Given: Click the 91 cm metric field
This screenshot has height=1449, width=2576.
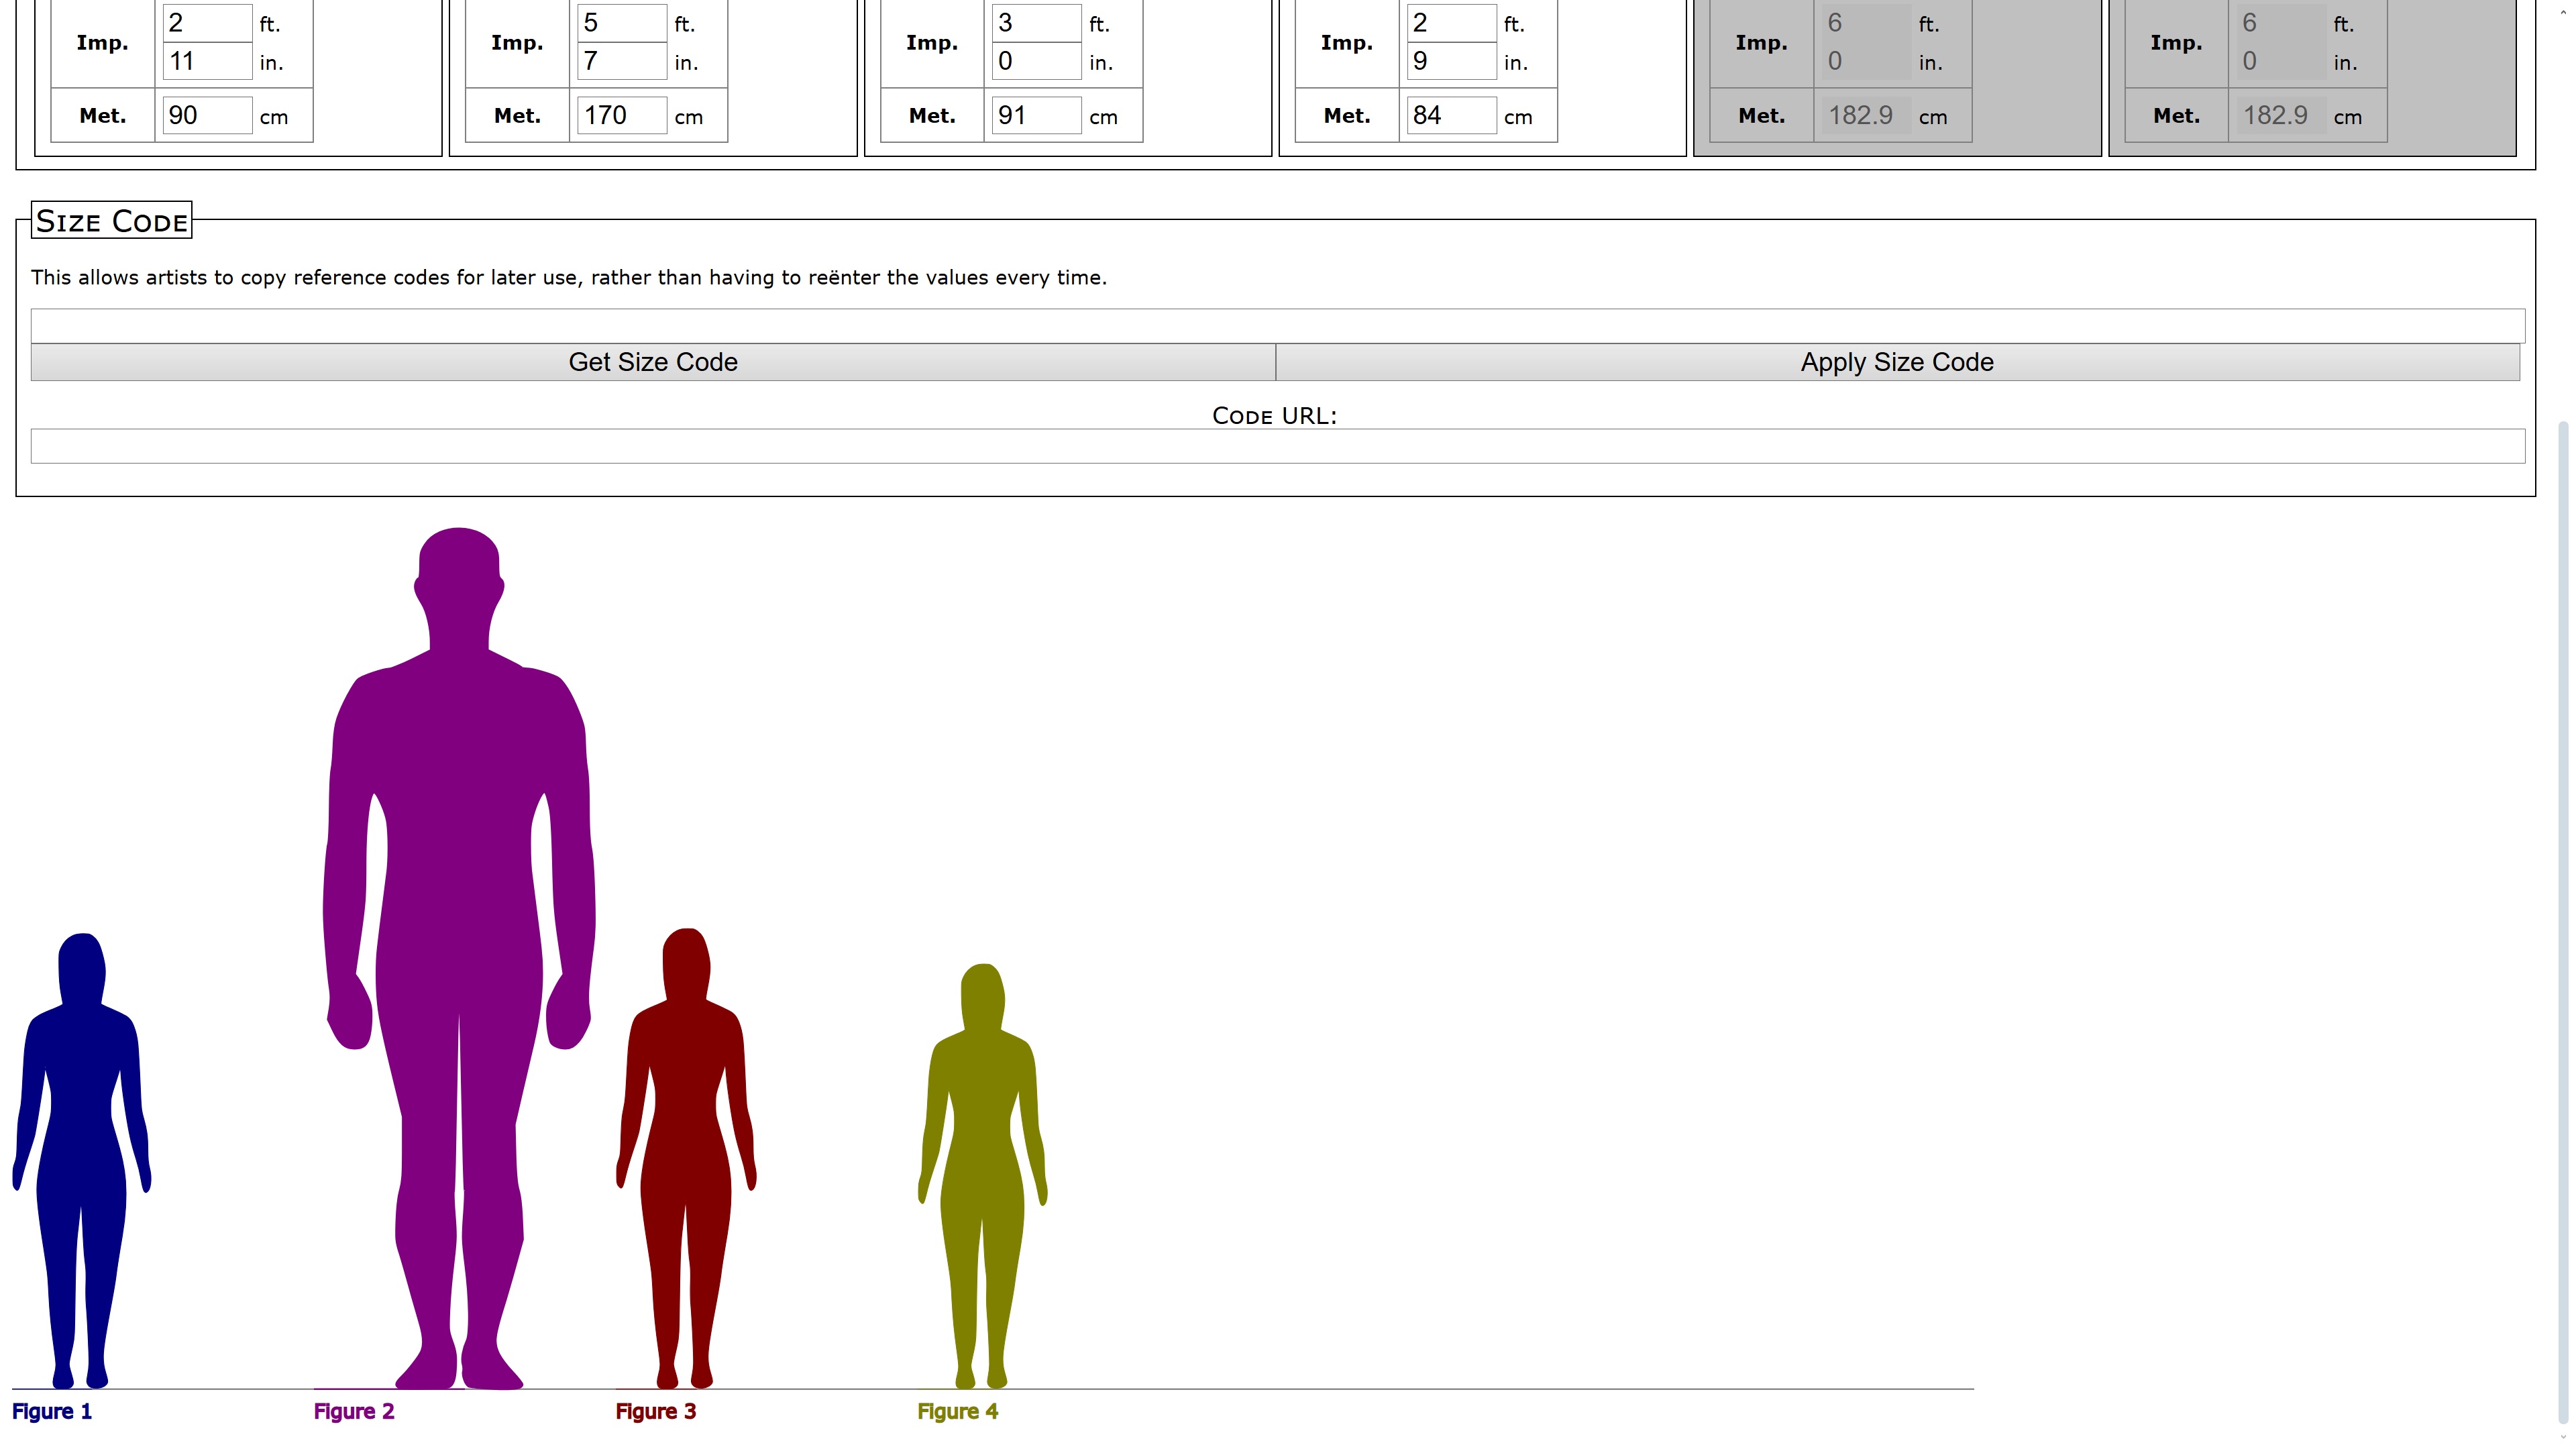Looking at the screenshot, I should point(1036,115).
